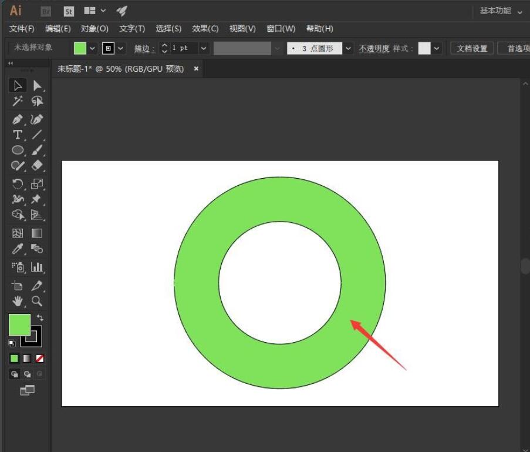Click the 不透明度 opacity link

[x=374, y=48]
